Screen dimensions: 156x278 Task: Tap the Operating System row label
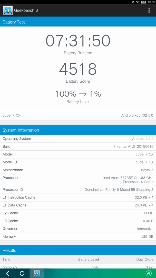pyautogui.click(x=17, y=139)
